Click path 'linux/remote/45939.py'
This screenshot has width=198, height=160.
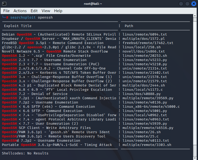click(x=145, y=124)
